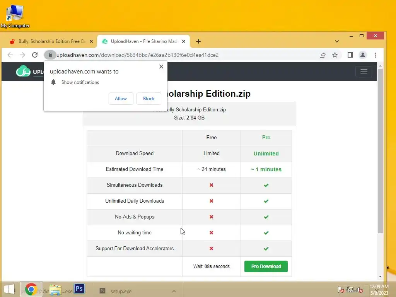
Task: Click red X for Simultaneous Downloads
Action: coord(212,185)
